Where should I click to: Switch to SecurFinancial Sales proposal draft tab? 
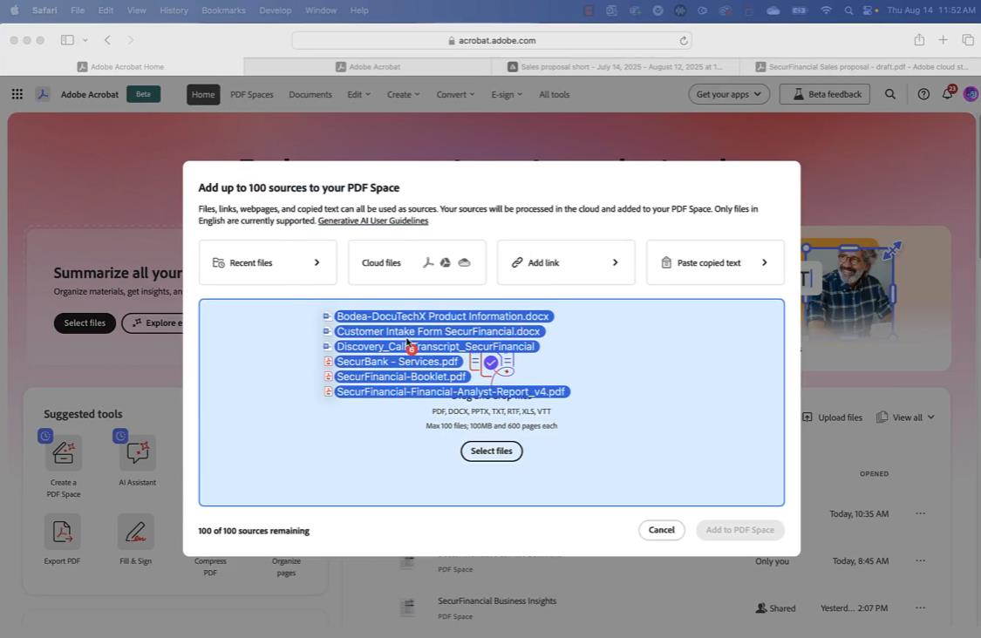point(861,66)
